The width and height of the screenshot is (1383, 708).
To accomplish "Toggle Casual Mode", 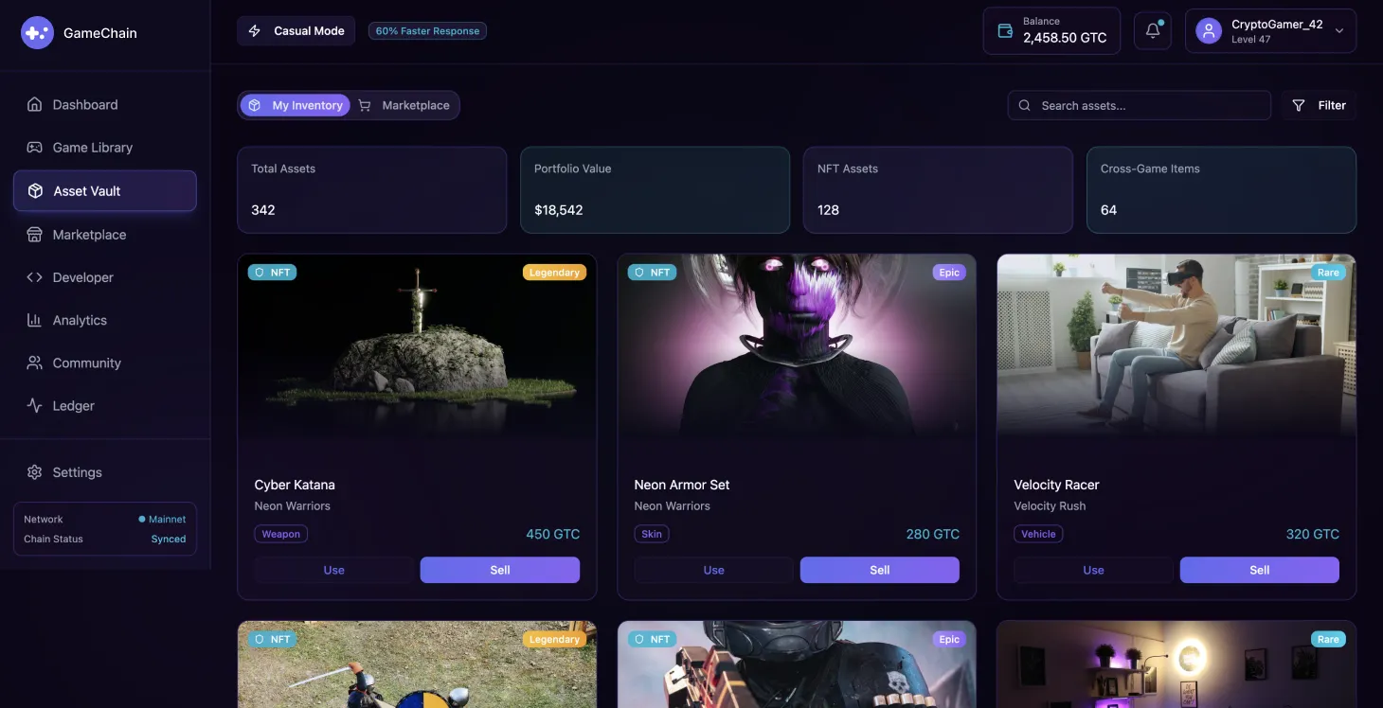I will click(x=296, y=30).
